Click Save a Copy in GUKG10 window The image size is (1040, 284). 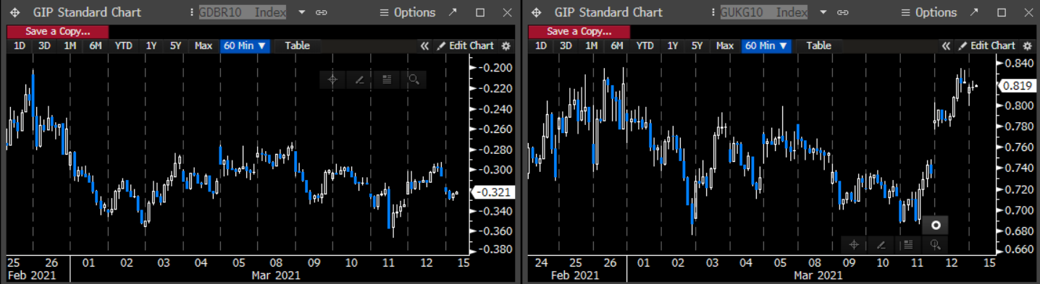point(579,31)
